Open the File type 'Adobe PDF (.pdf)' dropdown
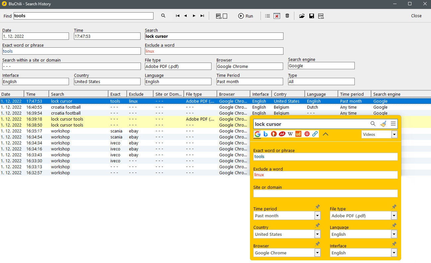The height and width of the screenshot is (263, 431). point(394,216)
